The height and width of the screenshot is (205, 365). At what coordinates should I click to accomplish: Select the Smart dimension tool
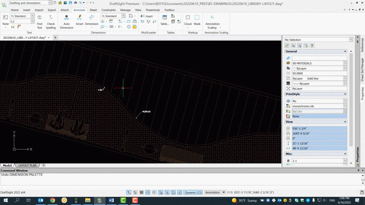click(x=79, y=20)
